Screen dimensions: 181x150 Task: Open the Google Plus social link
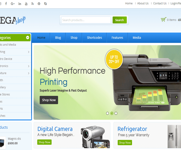[x=13, y=3]
